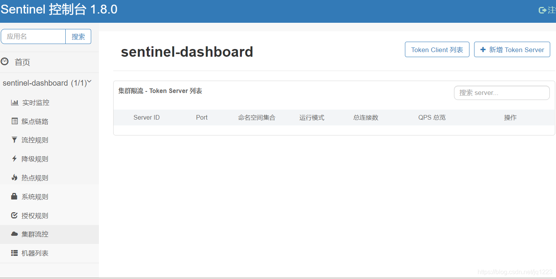The image size is (556, 279).
Task: Click the QPS 总览 column header
Action: click(x=432, y=117)
